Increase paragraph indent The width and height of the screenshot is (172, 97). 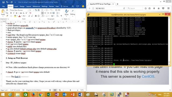click(x=59, y=10)
